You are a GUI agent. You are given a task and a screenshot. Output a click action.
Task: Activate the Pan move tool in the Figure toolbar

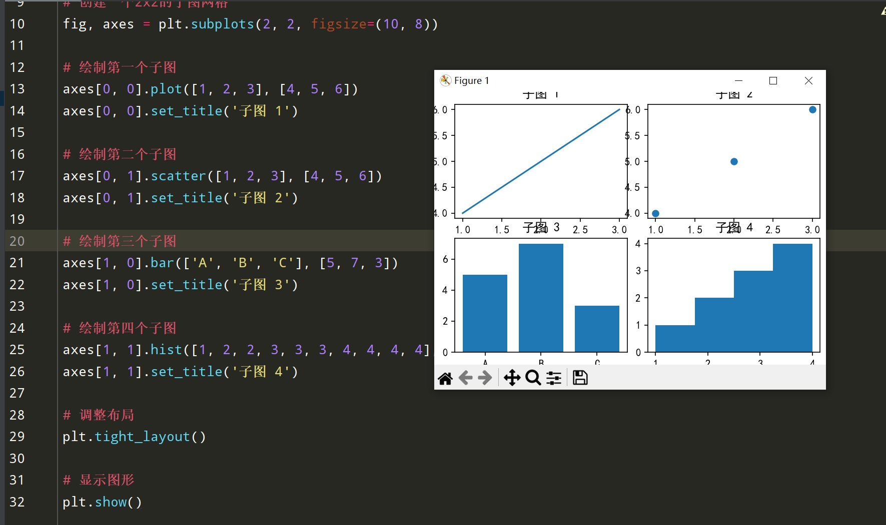tap(512, 378)
